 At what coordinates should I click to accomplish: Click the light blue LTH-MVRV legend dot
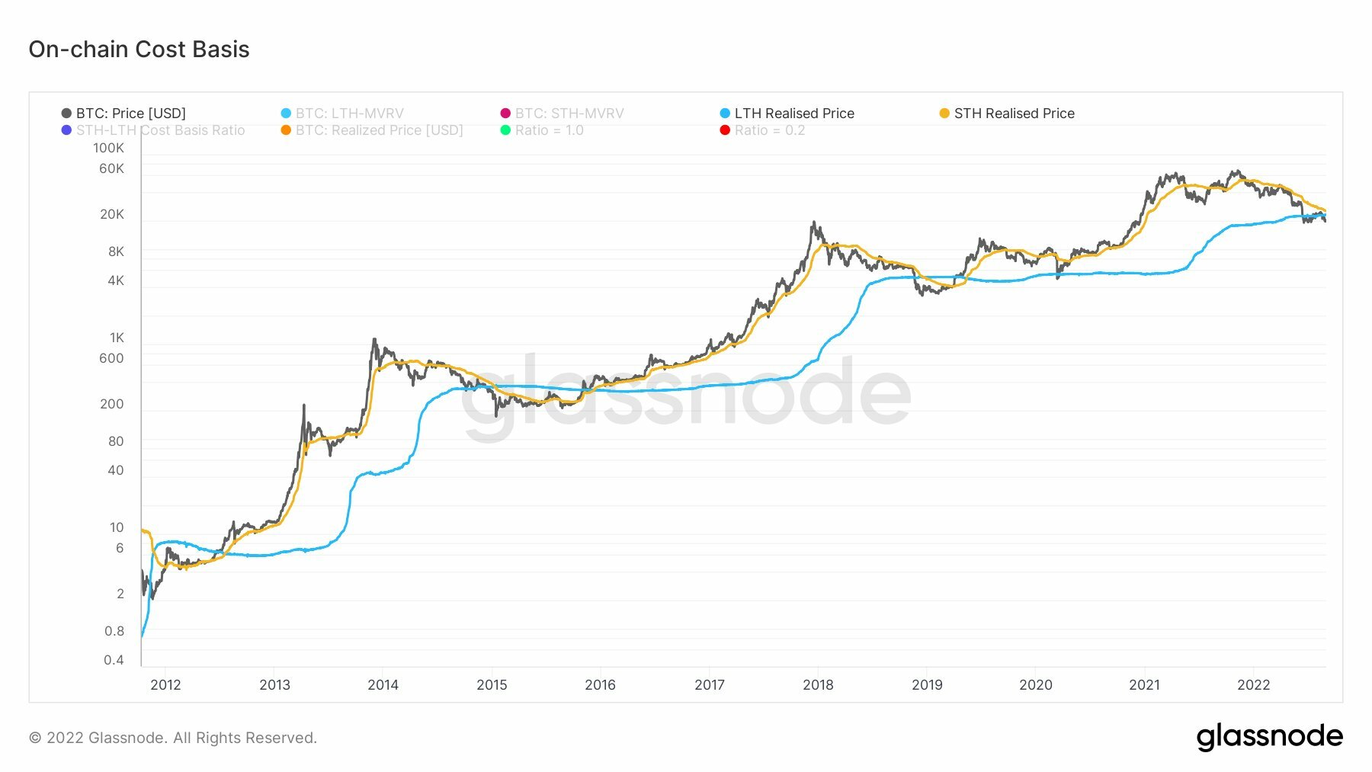point(286,114)
